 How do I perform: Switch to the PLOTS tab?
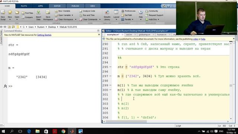pyautogui.click(x=24, y=6)
